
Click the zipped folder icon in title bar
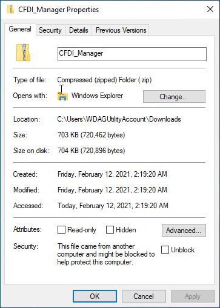(10, 9)
